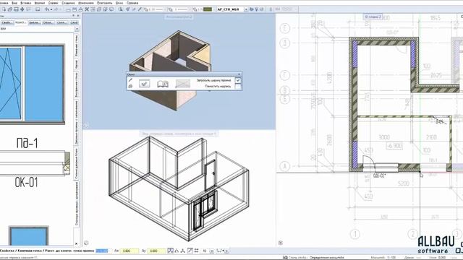Click the magnifier zoom icon in the toolbar
Viewport: 463px width, 260px height.
[x=121, y=9]
